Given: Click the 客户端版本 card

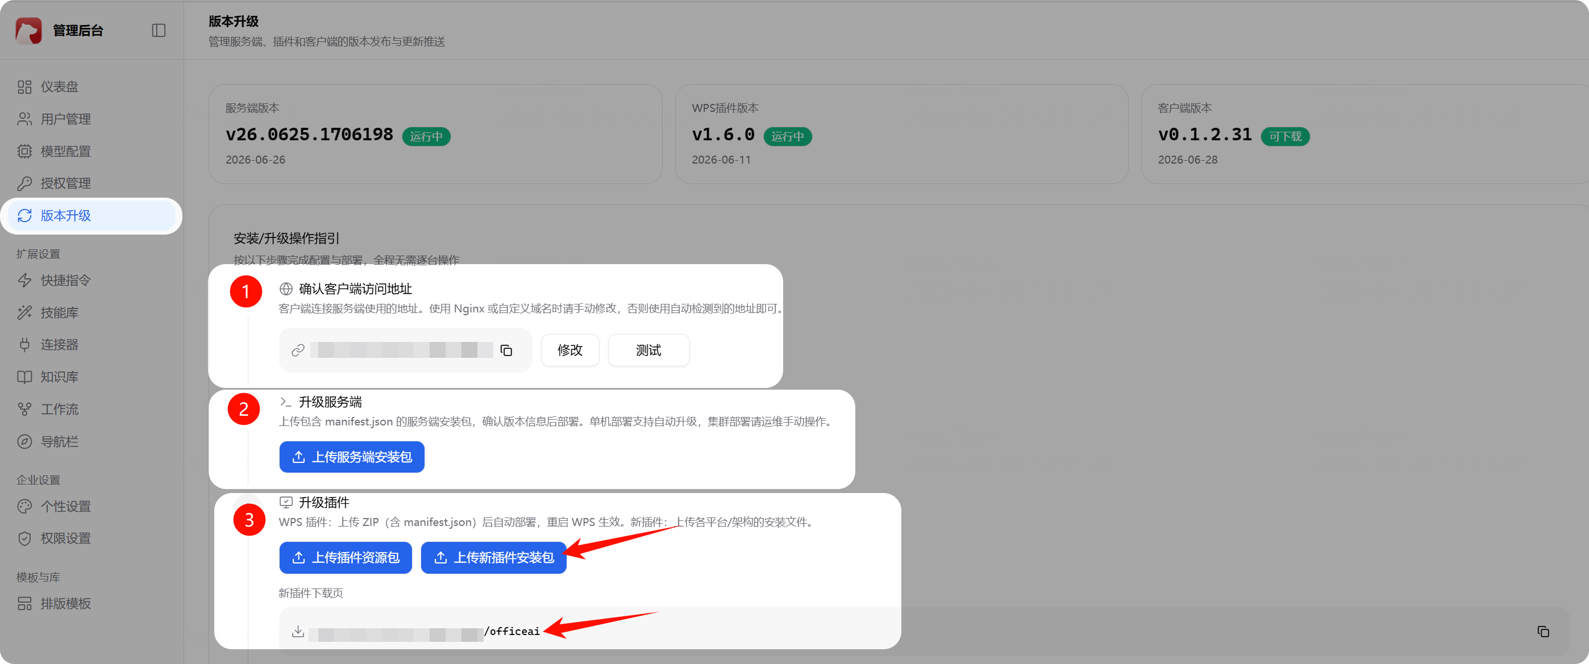Looking at the screenshot, I should click(x=1365, y=134).
